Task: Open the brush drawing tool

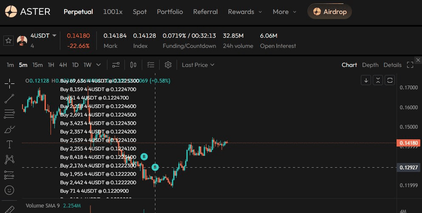Action: 9,129
